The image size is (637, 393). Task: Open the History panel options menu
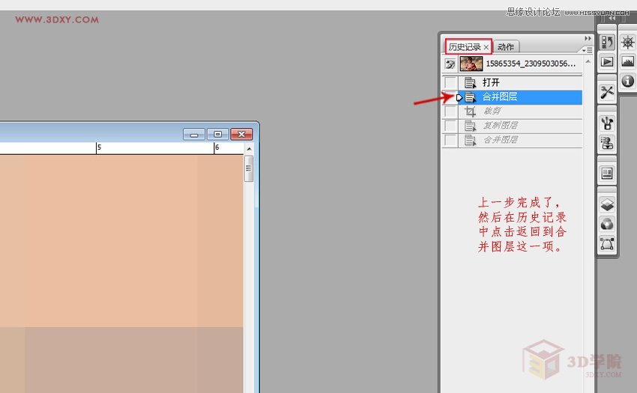point(587,50)
